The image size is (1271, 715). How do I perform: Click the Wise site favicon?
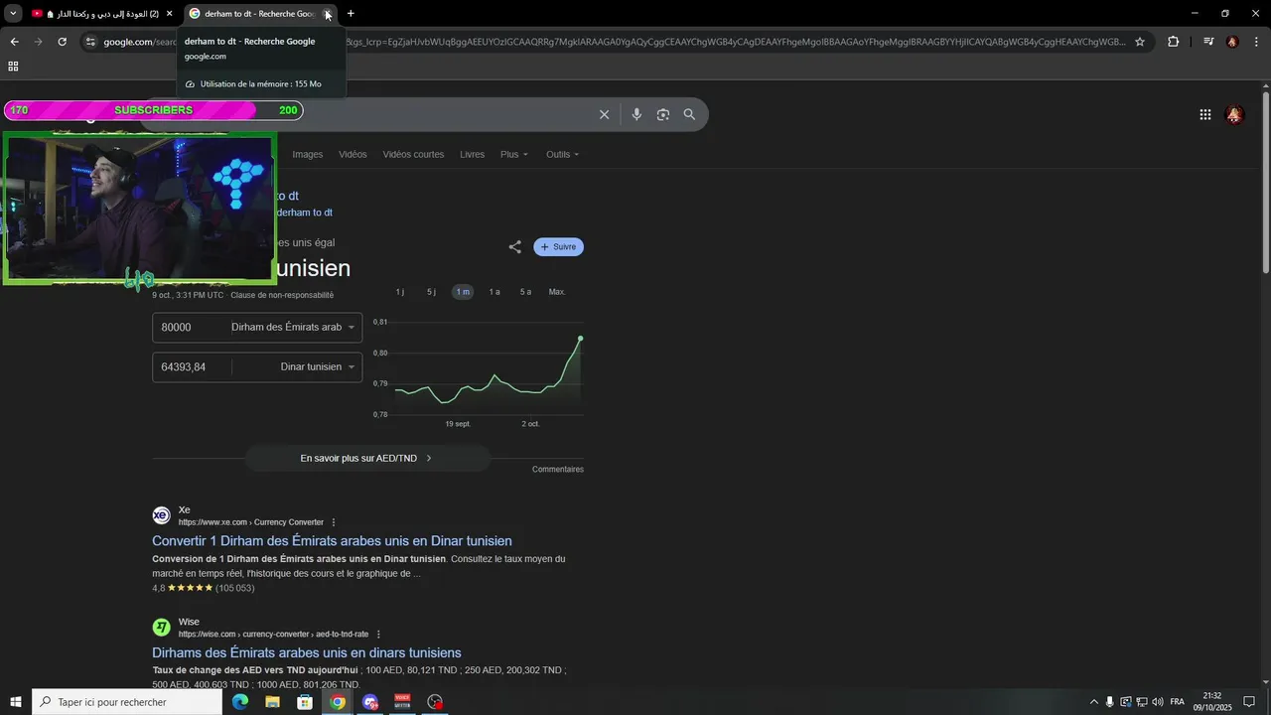[161, 628]
